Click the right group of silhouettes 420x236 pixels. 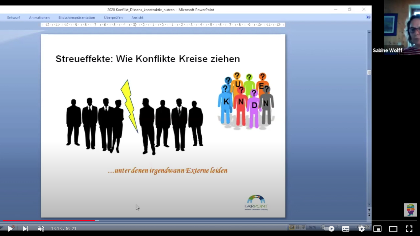tap(171, 126)
